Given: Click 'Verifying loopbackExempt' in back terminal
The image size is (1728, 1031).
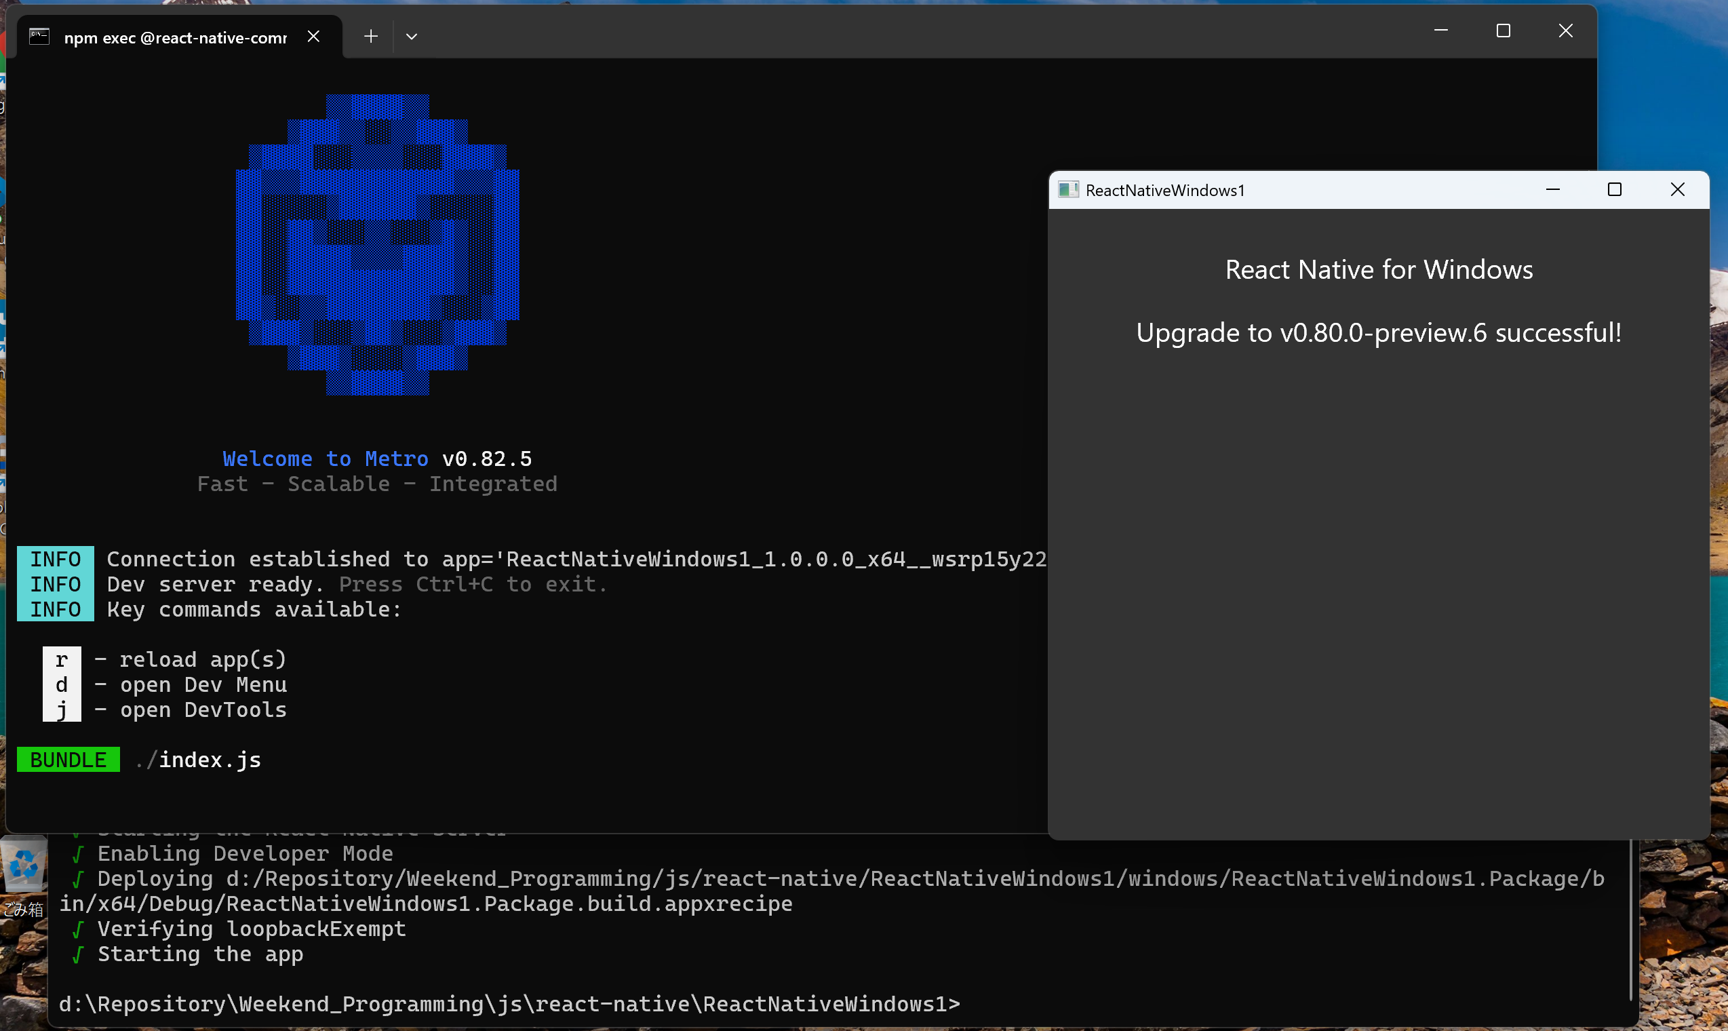Looking at the screenshot, I should click(252, 929).
